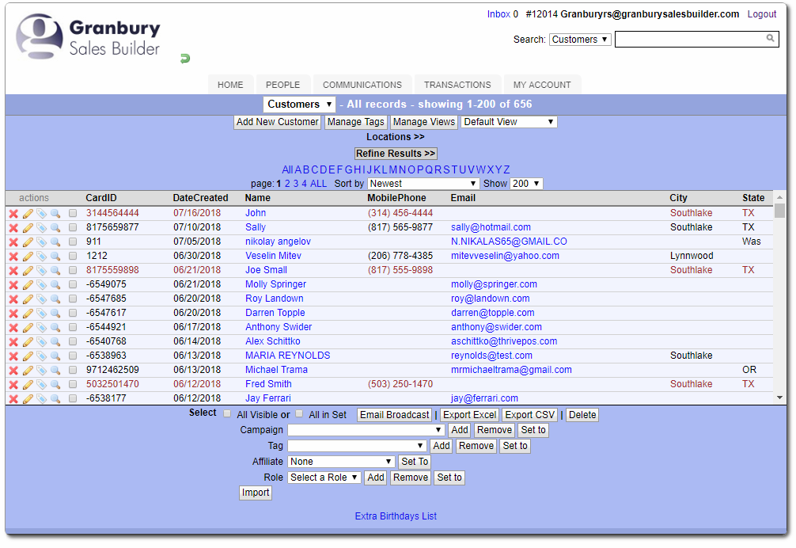The image size is (796, 548).
Task: View Veselin Mitev details with magnifier icon
Action: coord(55,256)
